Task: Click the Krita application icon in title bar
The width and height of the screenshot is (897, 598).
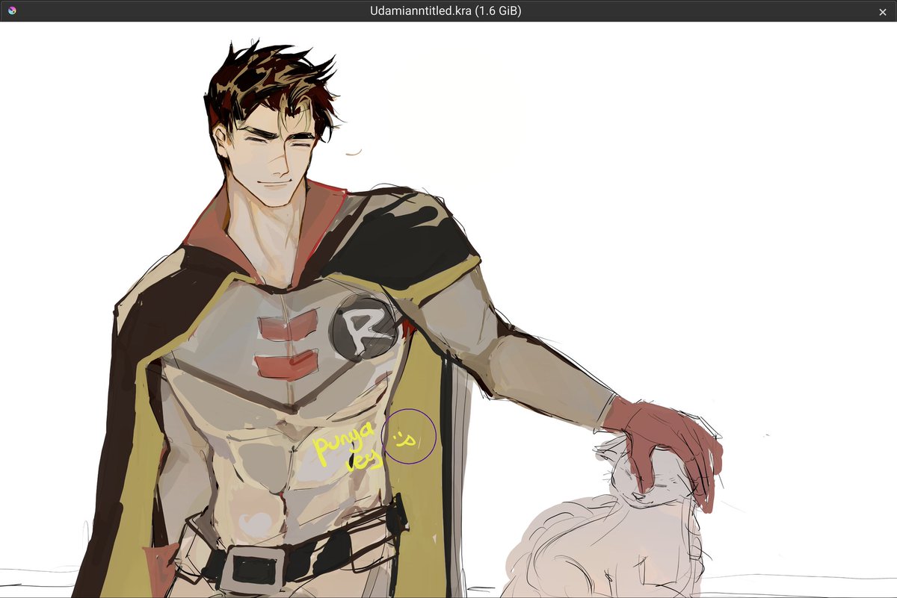Action: tap(11, 10)
